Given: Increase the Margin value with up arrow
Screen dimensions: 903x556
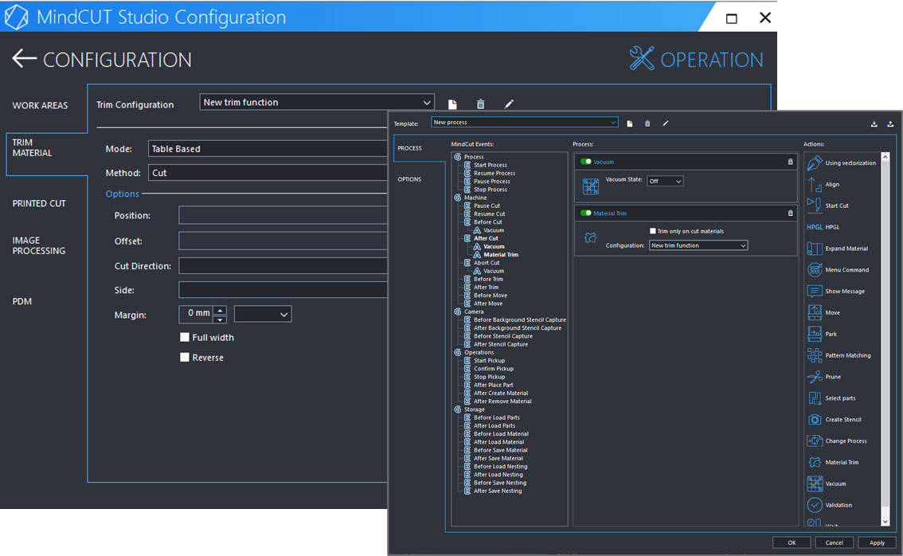Looking at the screenshot, I should [220, 310].
